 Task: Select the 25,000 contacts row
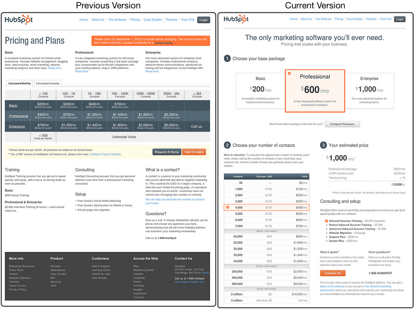[x=267, y=243]
